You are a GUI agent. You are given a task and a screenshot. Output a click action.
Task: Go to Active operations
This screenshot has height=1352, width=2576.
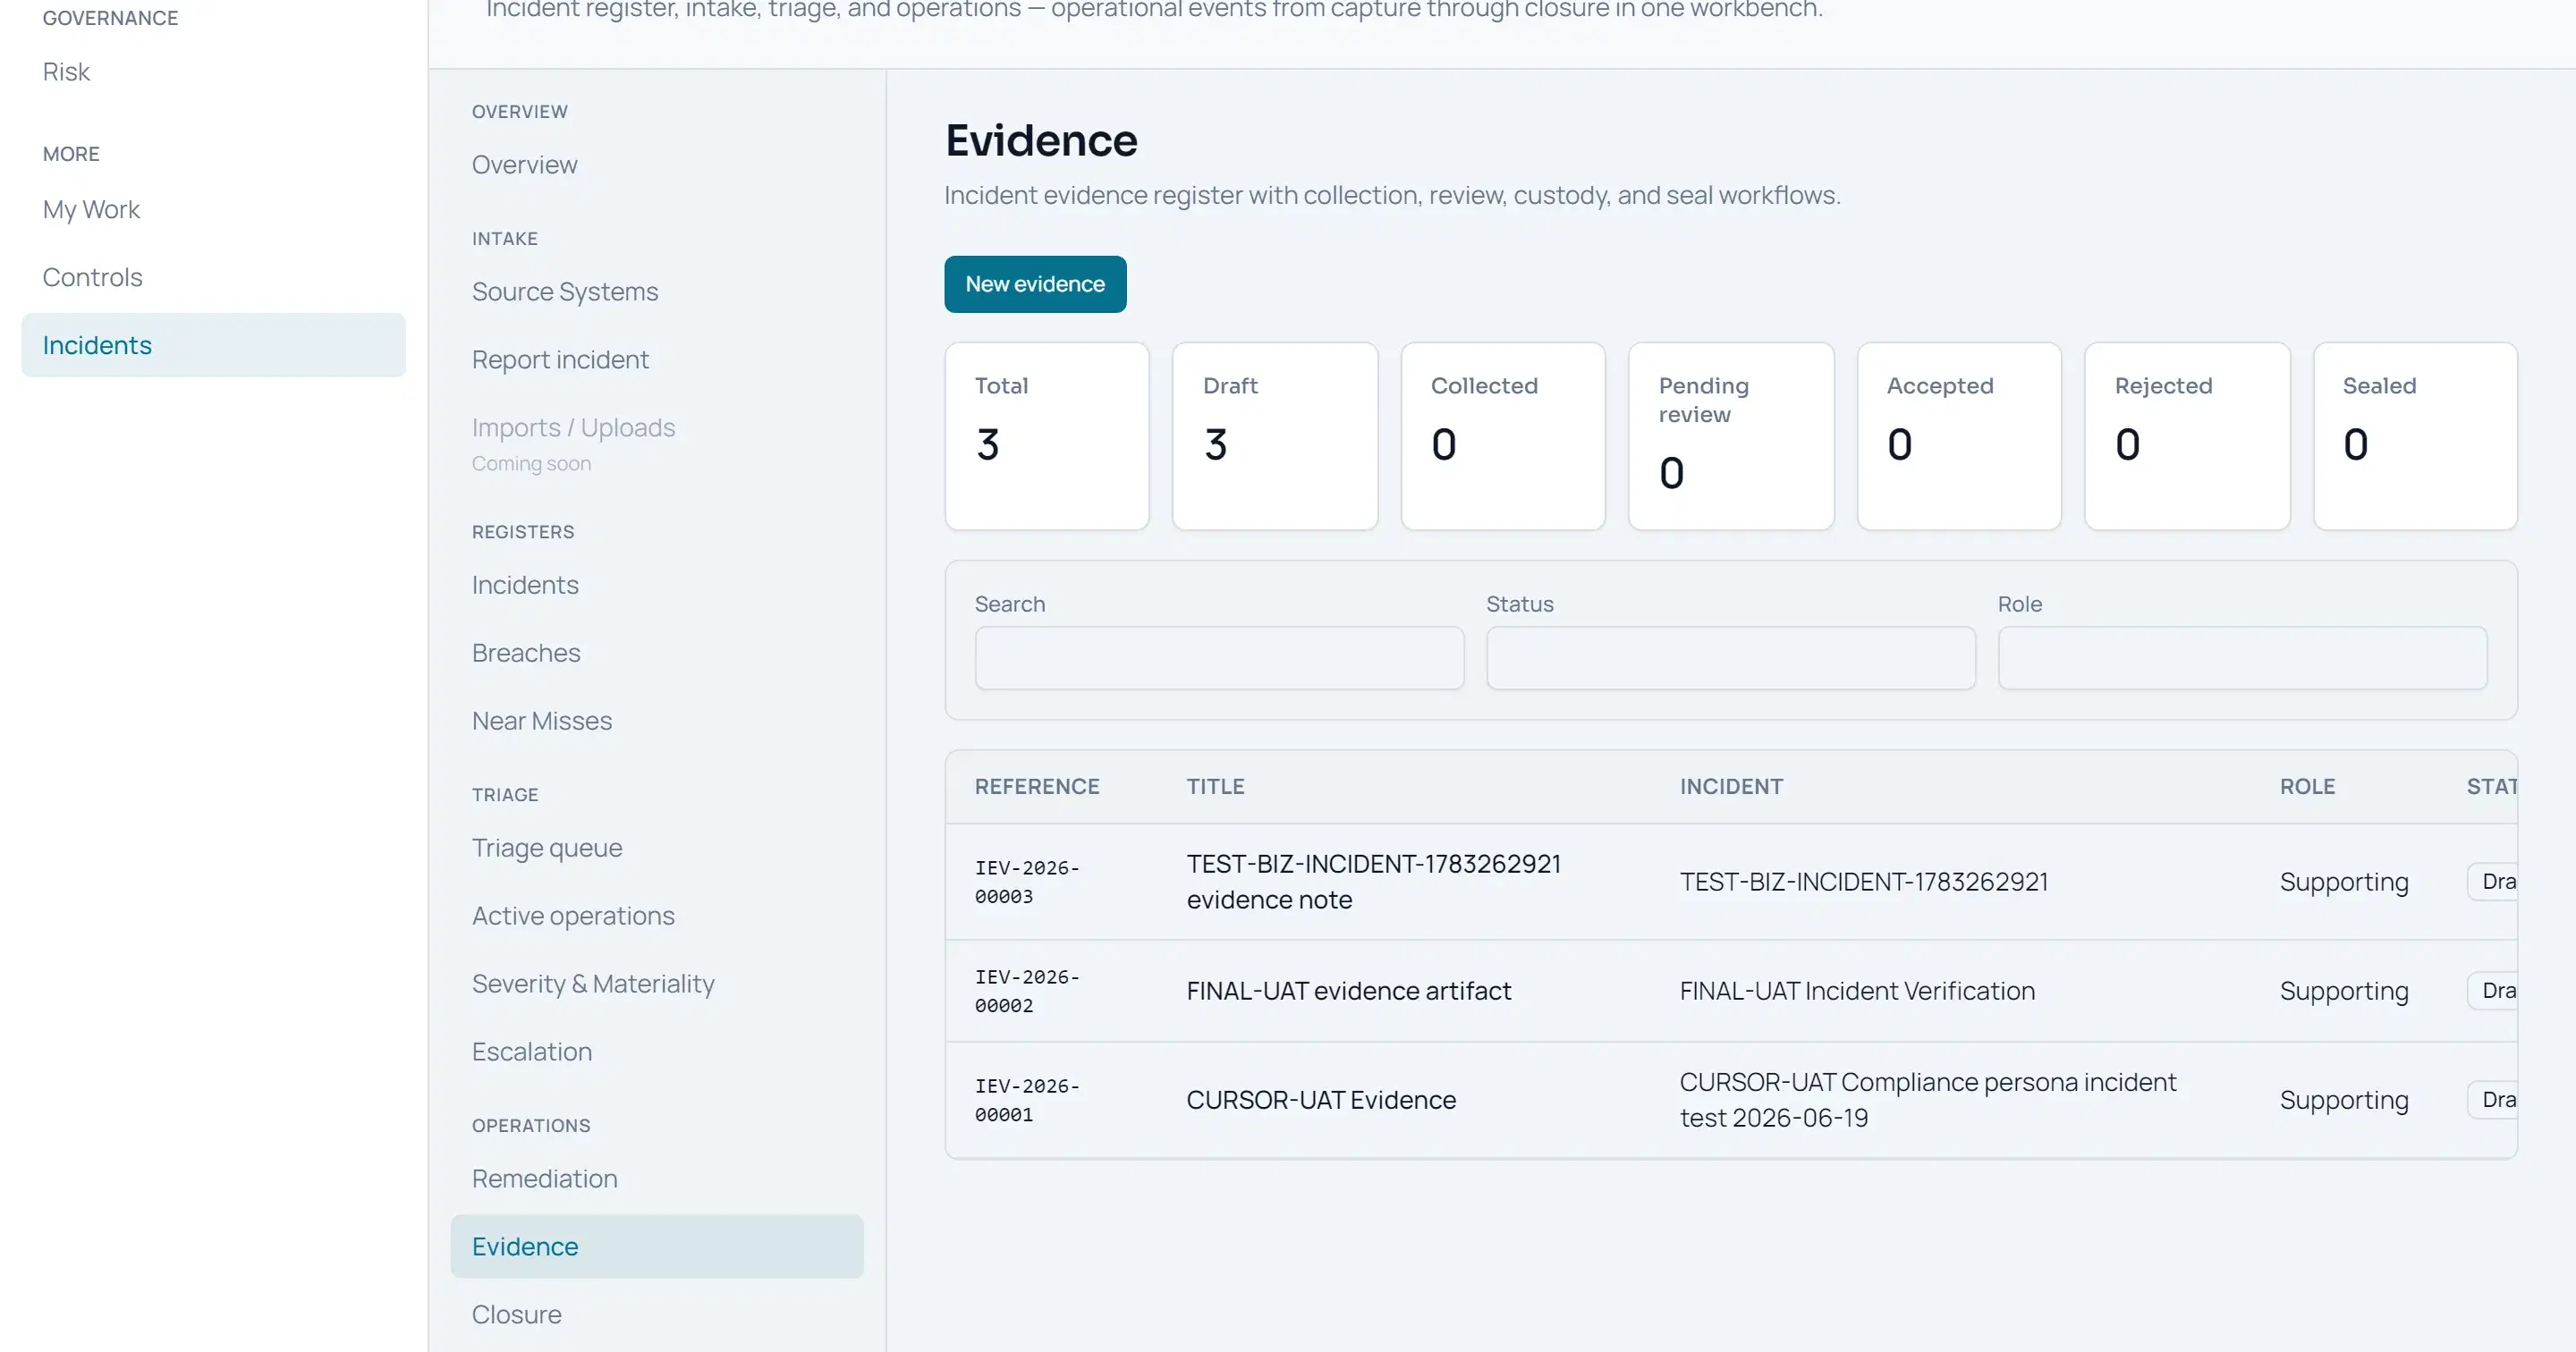[x=573, y=915]
